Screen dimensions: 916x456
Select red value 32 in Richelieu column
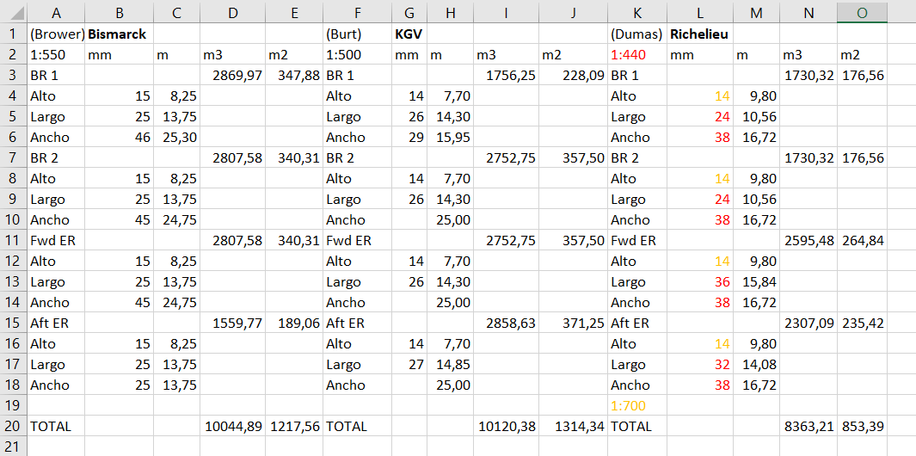pyautogui.click(x=700, y=364)
